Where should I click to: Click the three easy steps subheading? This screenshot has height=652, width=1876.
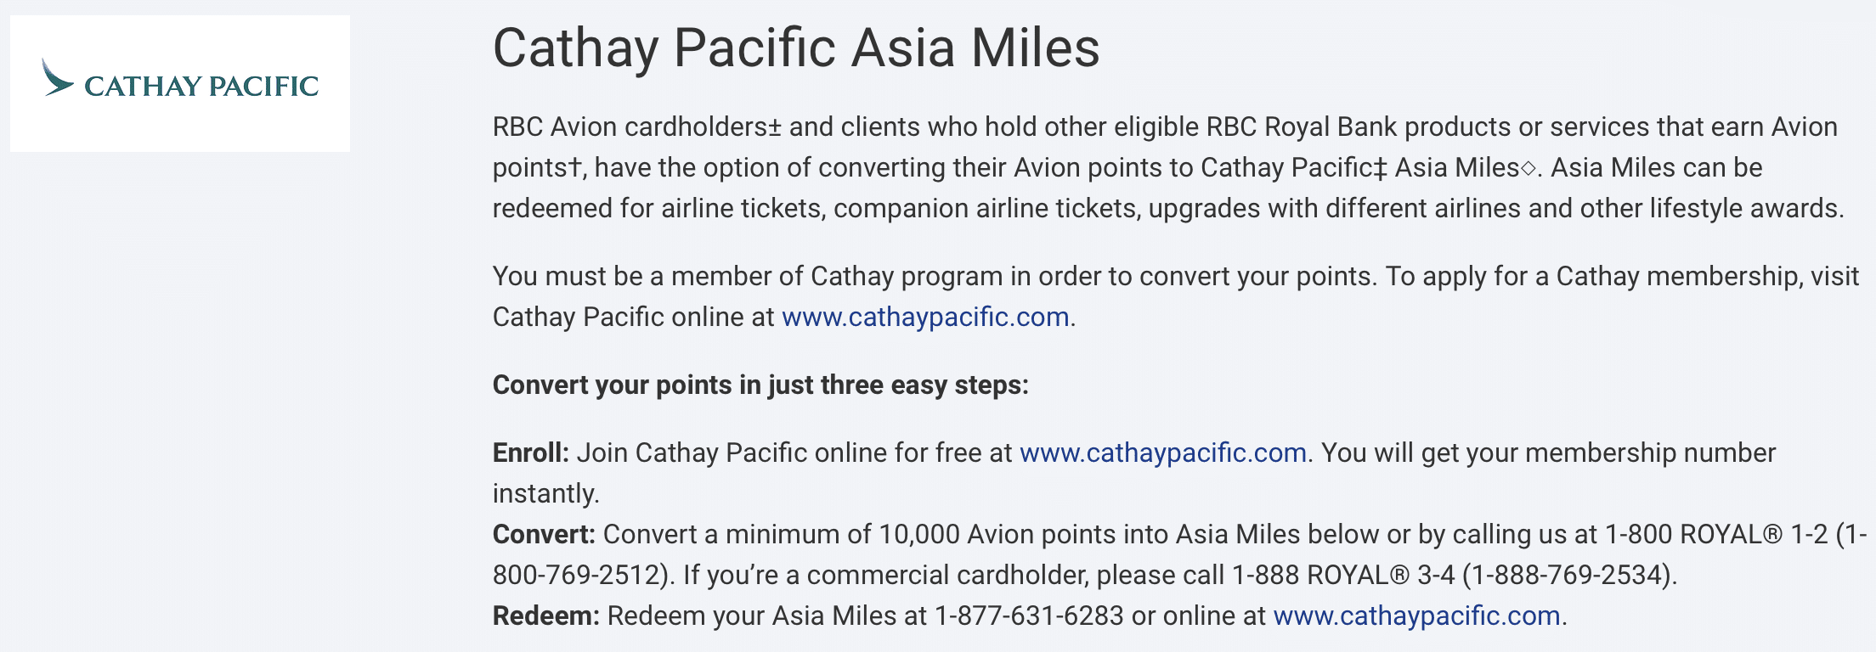click(760, 385)
